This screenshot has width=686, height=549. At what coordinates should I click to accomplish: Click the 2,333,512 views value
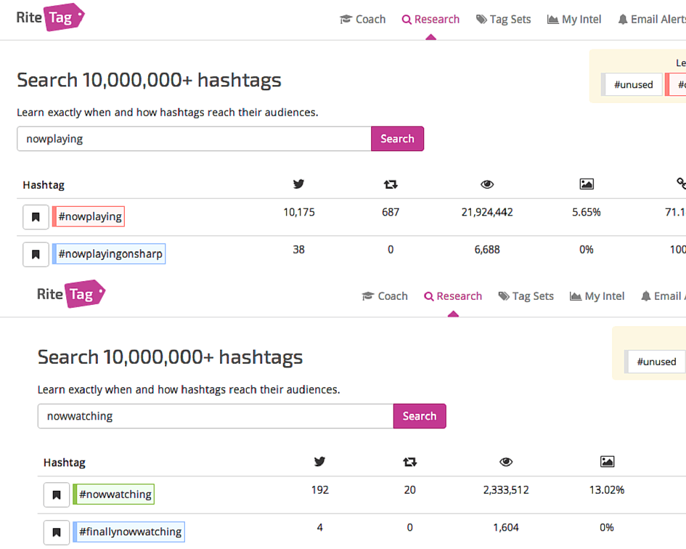506,490
